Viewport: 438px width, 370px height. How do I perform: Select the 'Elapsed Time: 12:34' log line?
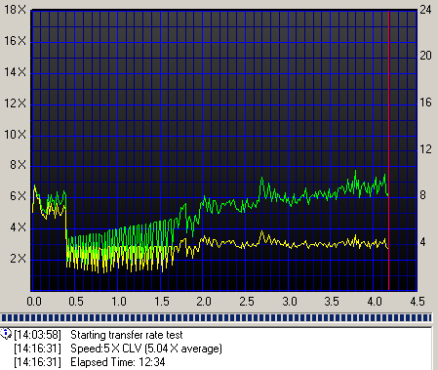(x=118, y=362)
